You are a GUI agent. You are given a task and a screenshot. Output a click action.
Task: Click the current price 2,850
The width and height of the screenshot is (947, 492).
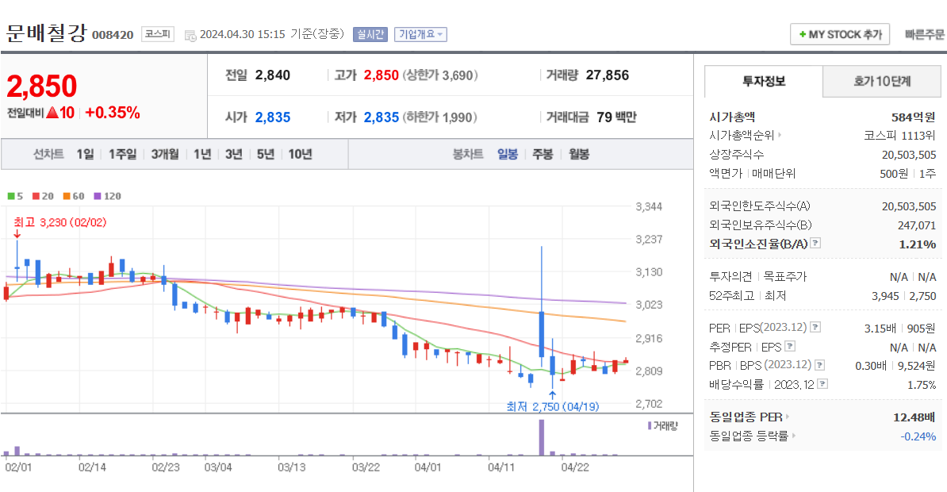pos(42,86)
